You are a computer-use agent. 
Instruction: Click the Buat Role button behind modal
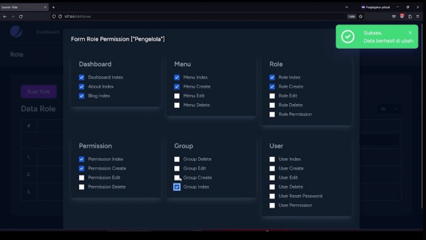pos(39,92)
